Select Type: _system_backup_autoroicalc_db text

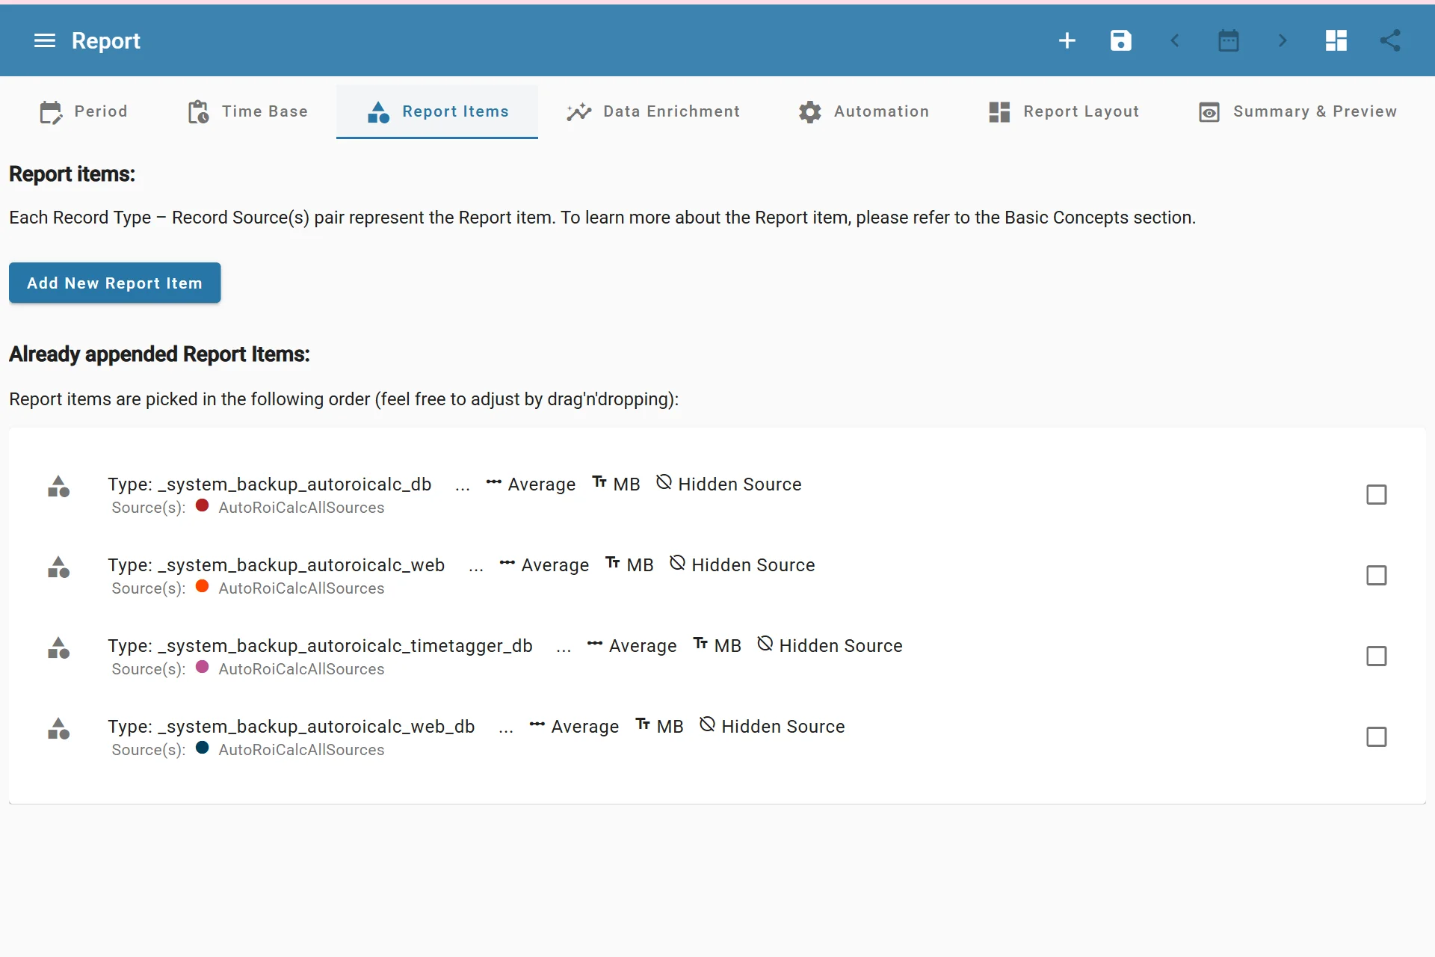click(270, 484)
